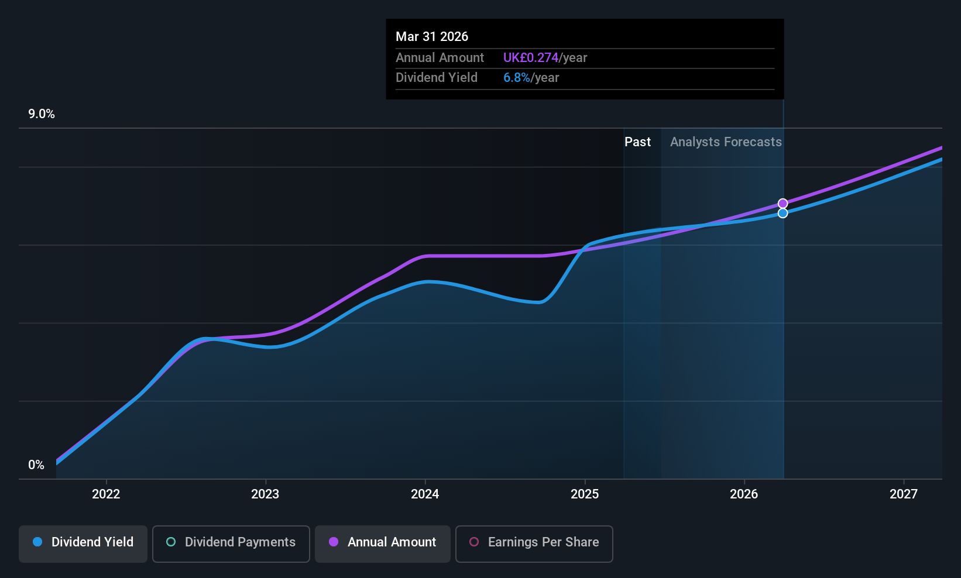This screenshot has width=961, height=578.
Task: Toggle the Dividend Yield series
Action: pyautogui.click(x=83, y=544)
